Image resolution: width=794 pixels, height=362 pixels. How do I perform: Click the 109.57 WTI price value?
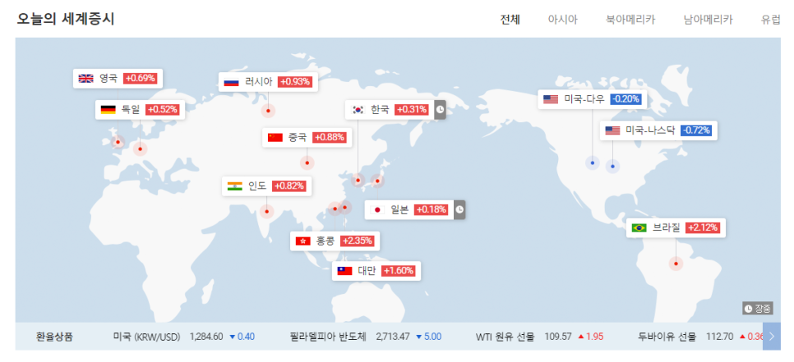[558, 337]
